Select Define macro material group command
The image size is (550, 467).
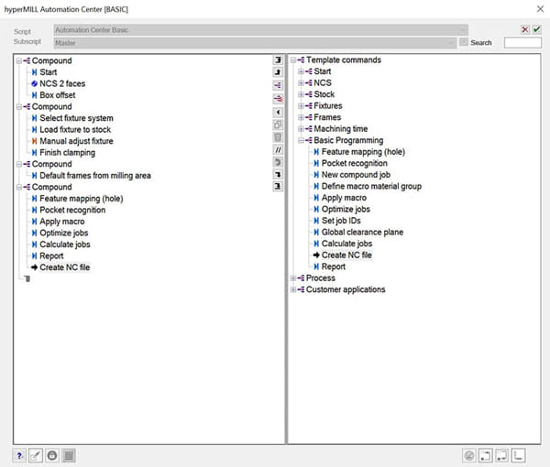371,187
